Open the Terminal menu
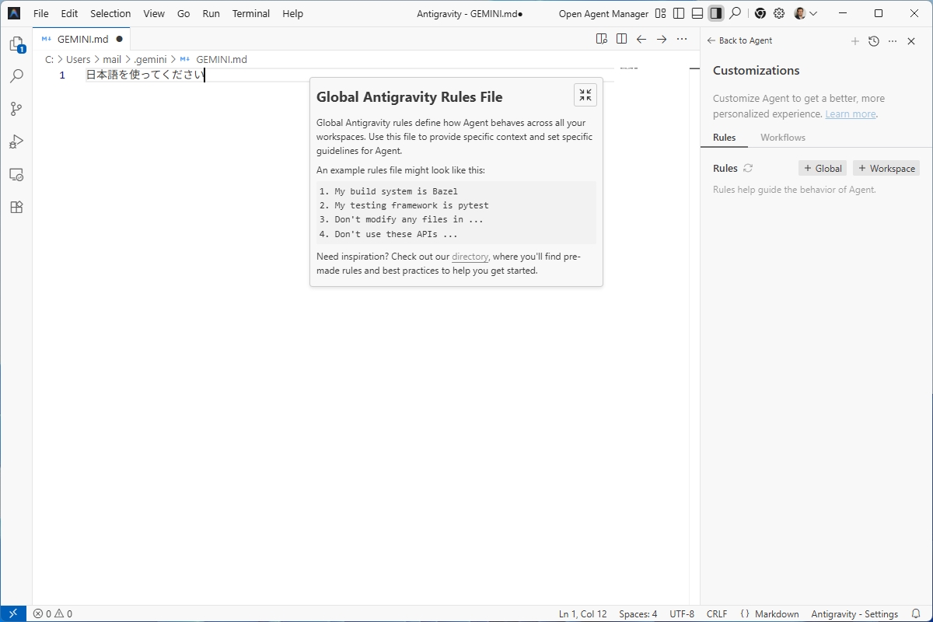 [251, 13]
